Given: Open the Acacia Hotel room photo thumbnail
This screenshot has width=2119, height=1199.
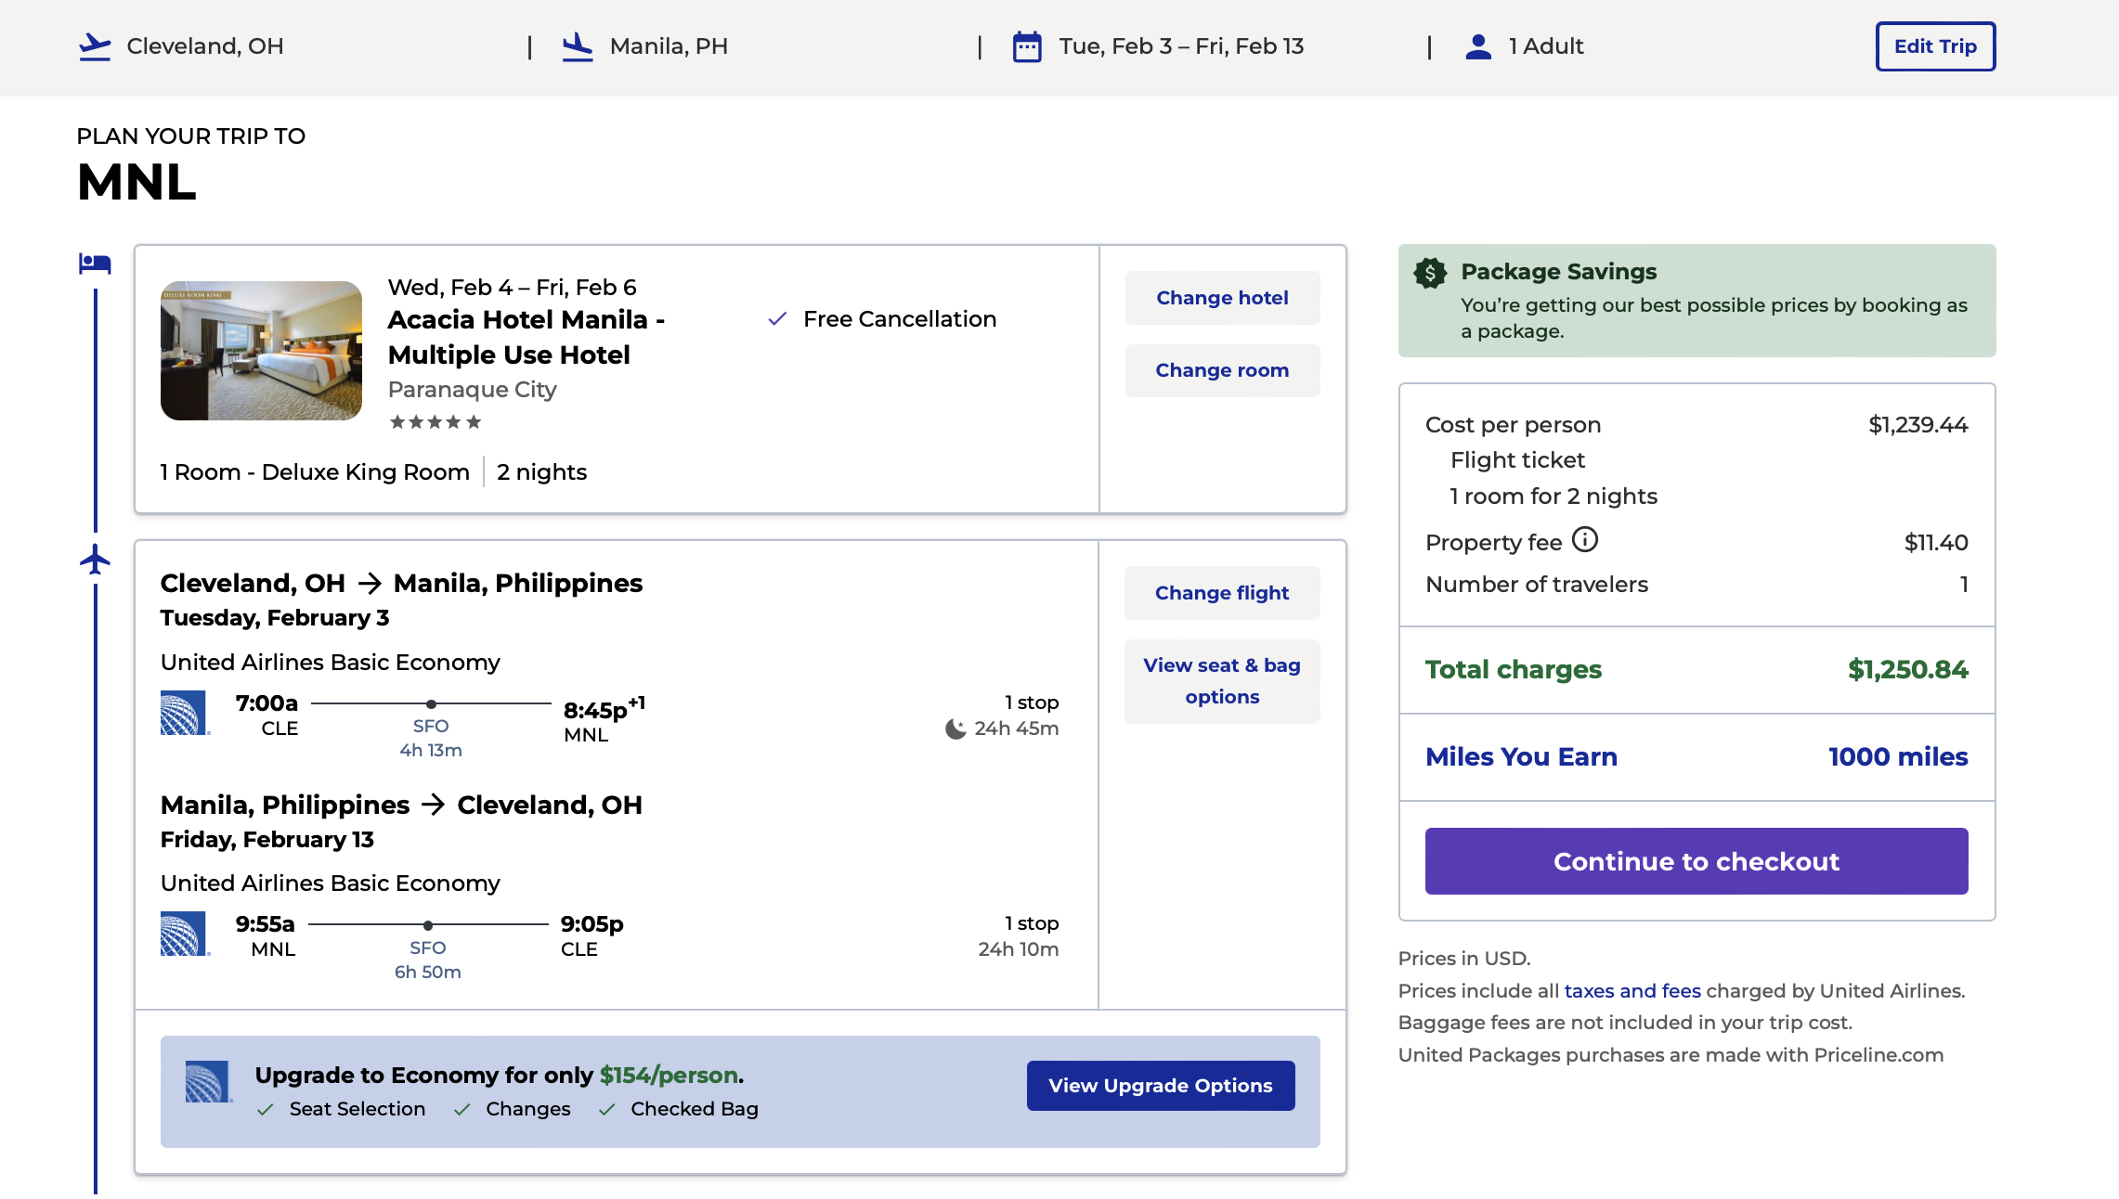Looking at the screenshot, I should [261, 351].
